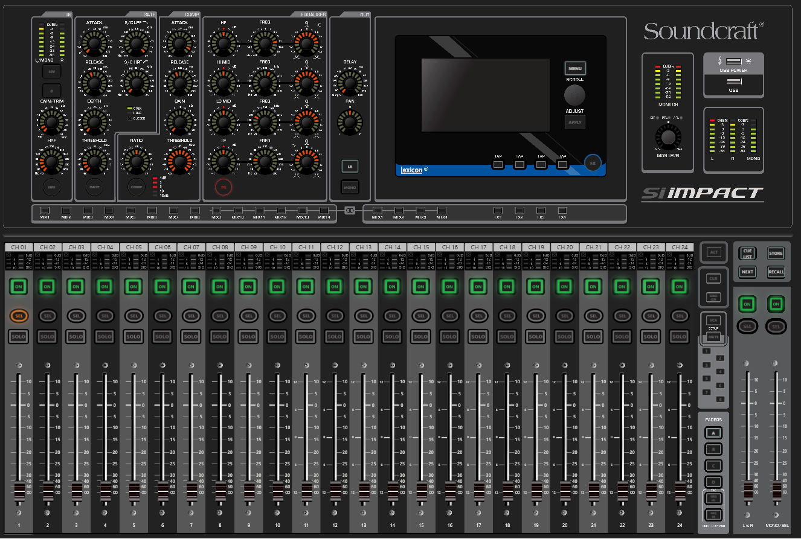
Task: Click the SOLO CLR button
Action: [x=715, y=297]
